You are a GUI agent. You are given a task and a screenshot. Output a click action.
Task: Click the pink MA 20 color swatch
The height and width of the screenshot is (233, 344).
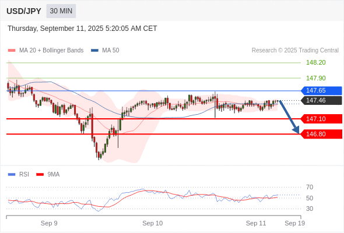12,51
